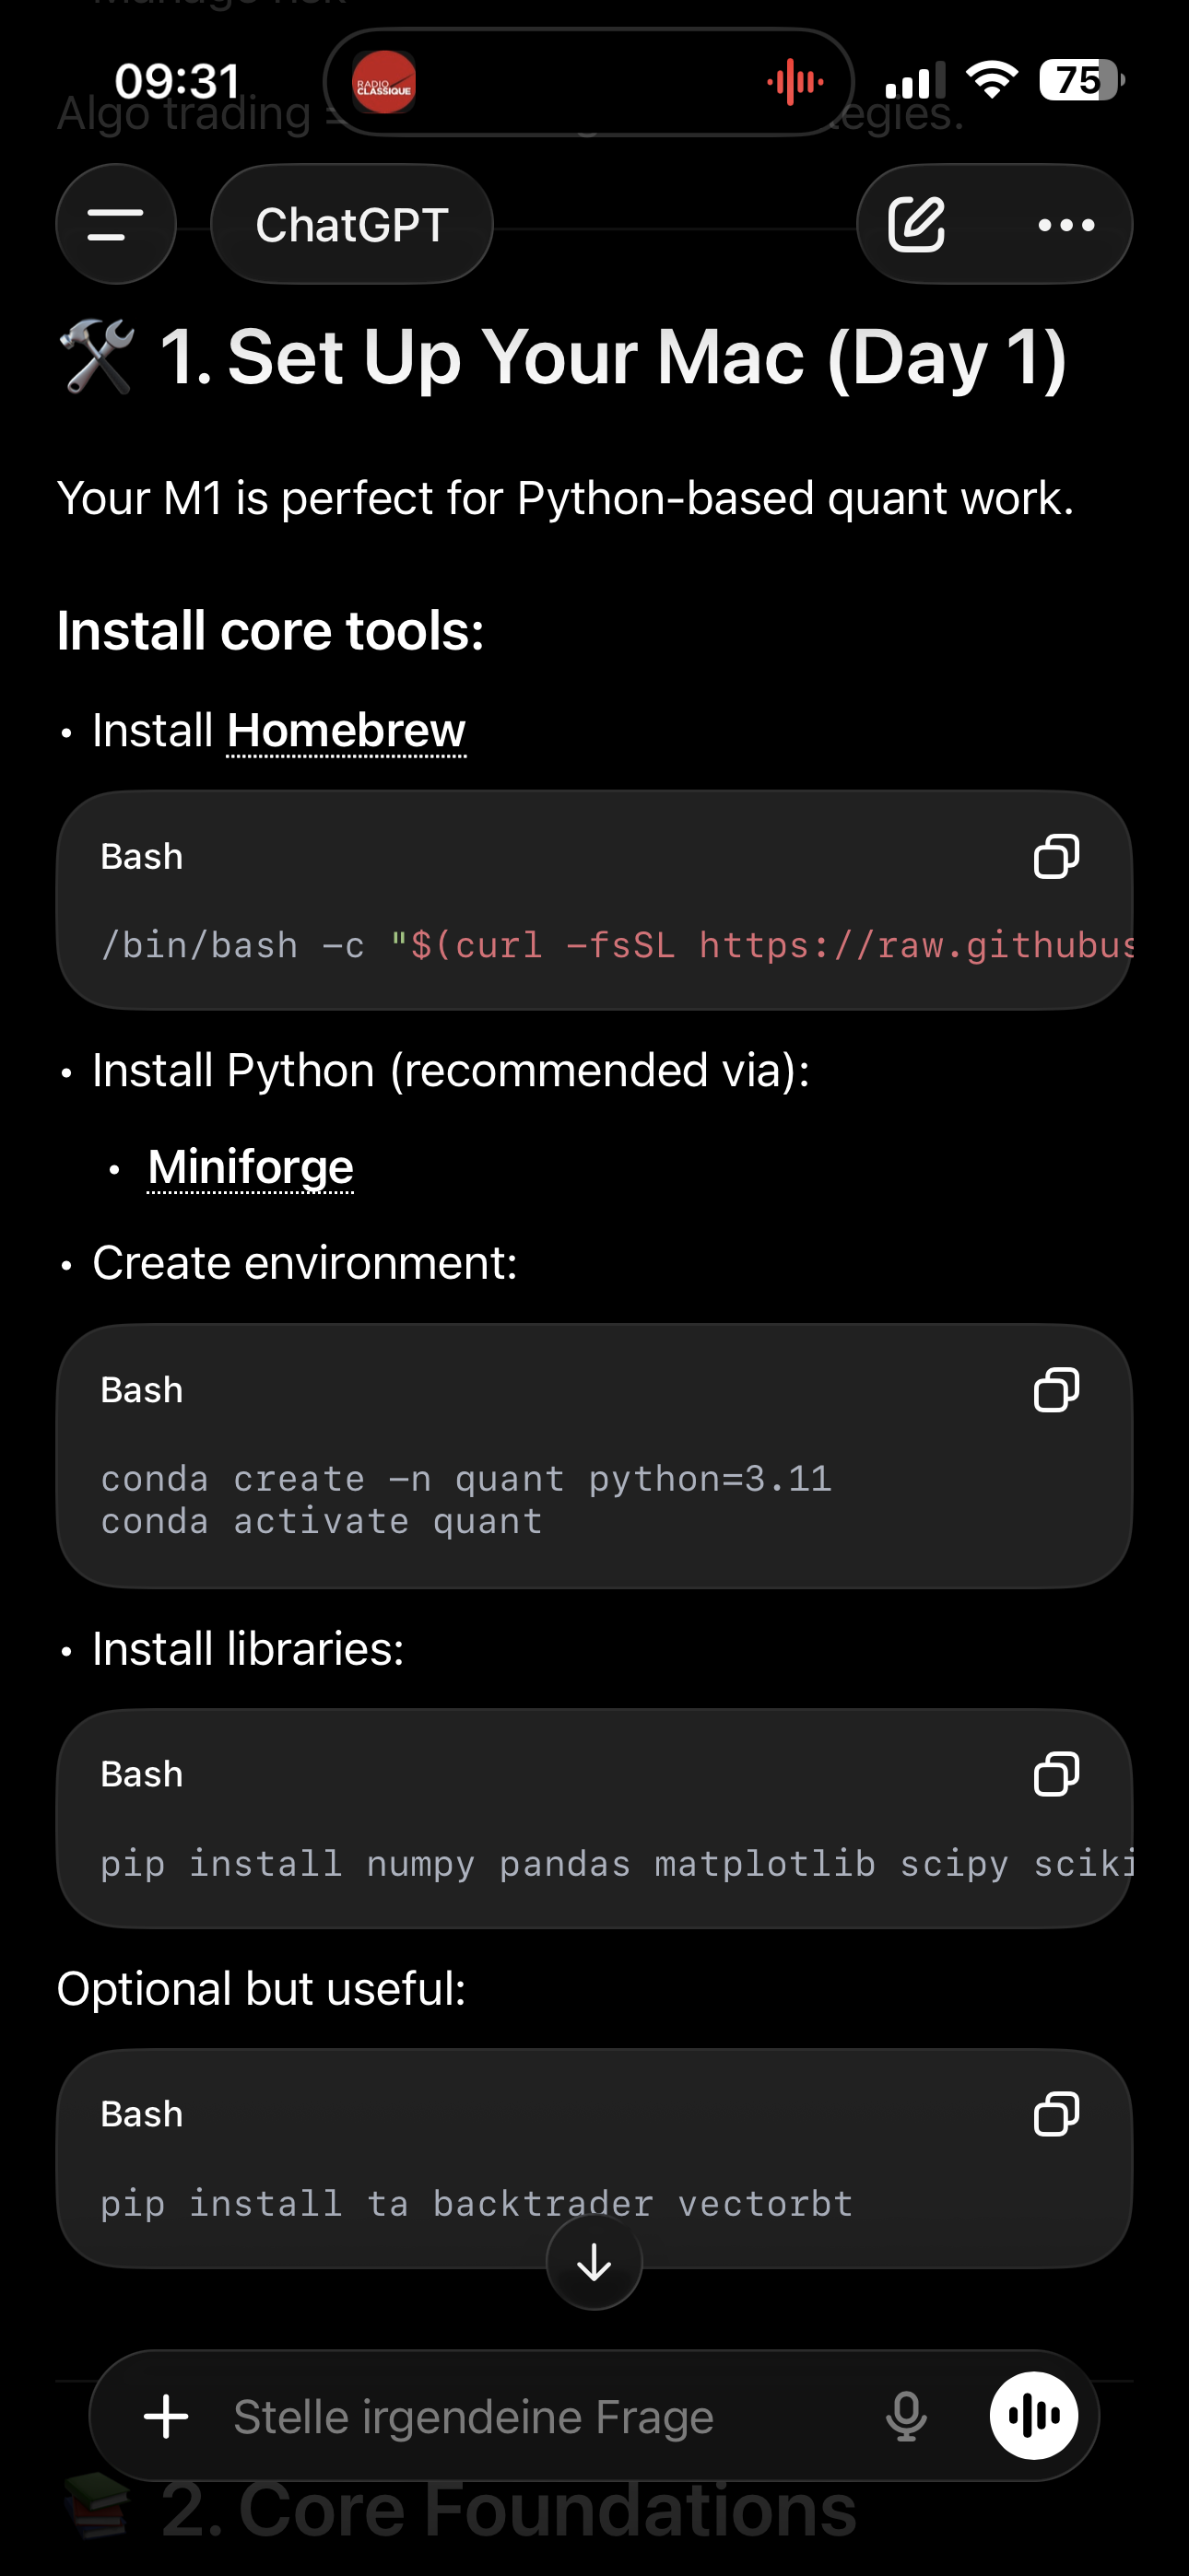1189x2576 pixels.
Task: Tap the 'Install core tools:' subheading
Action: [x=270, y=631]
